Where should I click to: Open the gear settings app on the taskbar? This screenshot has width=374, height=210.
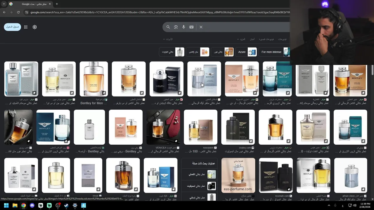click(x=75, y=205)
